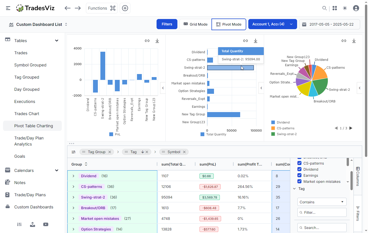Viewport: 368px width, 233px height.
Task: Toggle the light/dark theme icon
Action: pos(345,8)
